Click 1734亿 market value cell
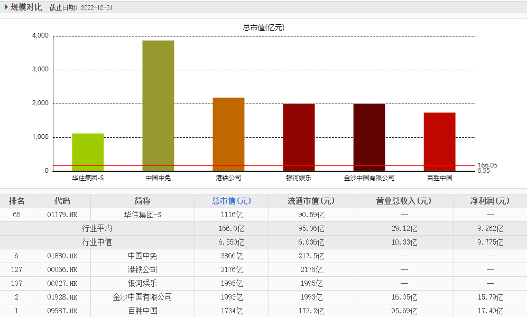This screenshot has height=317, width=527. click(232, 311)
